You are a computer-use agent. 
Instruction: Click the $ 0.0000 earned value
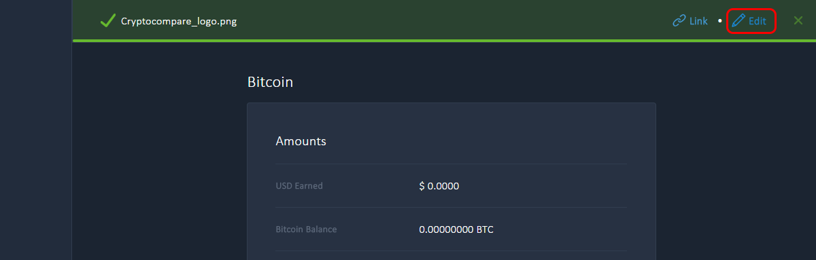click(439, 186)
